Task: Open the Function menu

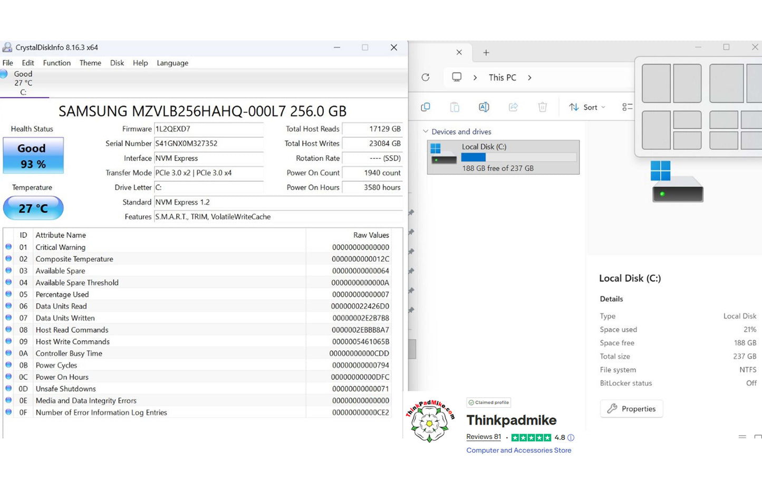Action: point(57,63)
